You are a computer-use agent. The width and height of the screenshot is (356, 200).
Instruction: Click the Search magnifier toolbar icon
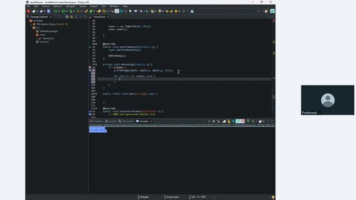(x=104, y=11)
